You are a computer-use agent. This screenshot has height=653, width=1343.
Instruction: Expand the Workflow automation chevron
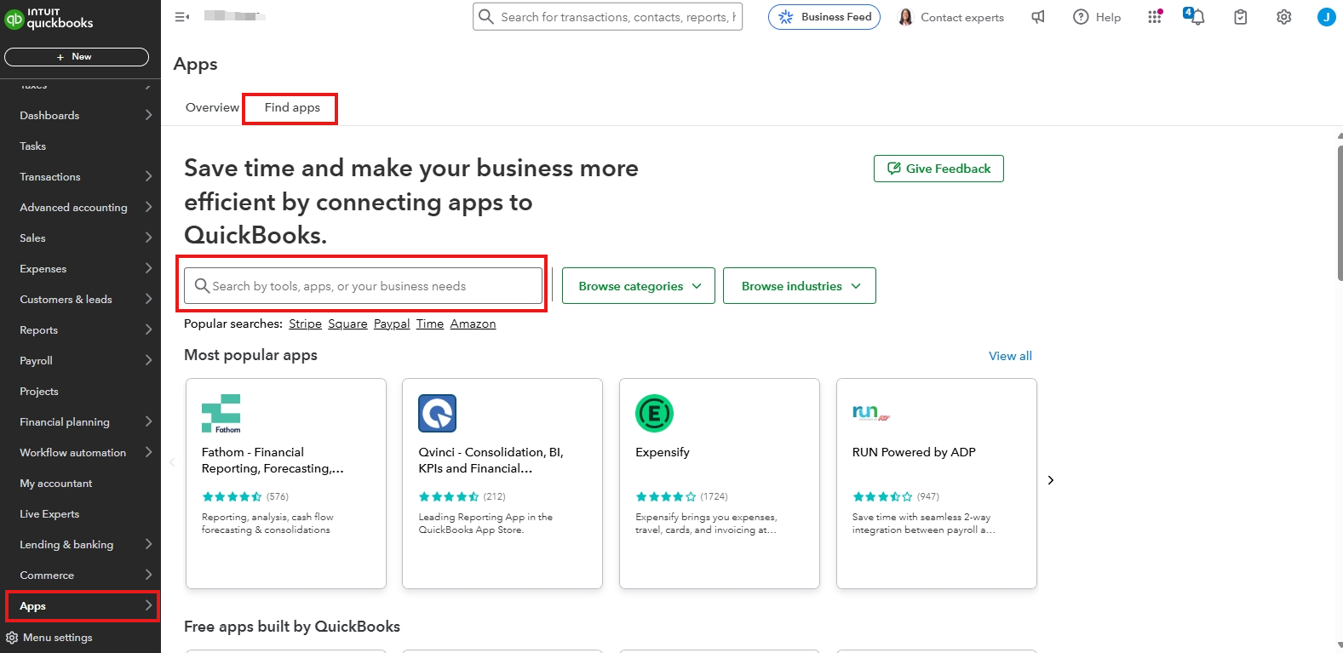[x=148, y=452]
